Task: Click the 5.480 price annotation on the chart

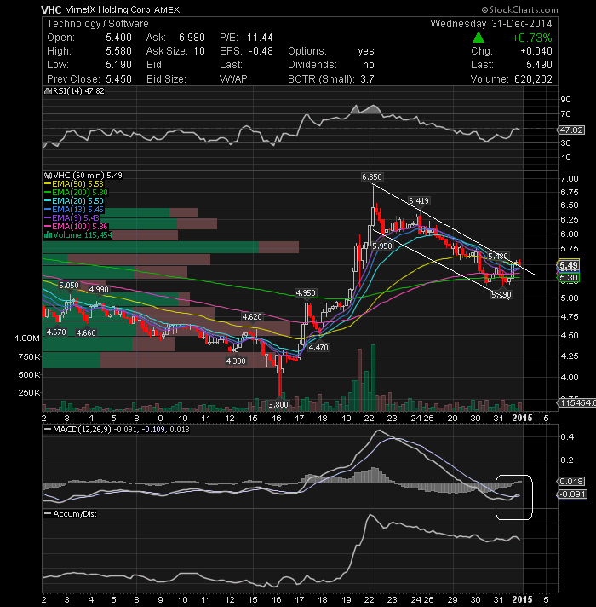Action: 497,257
